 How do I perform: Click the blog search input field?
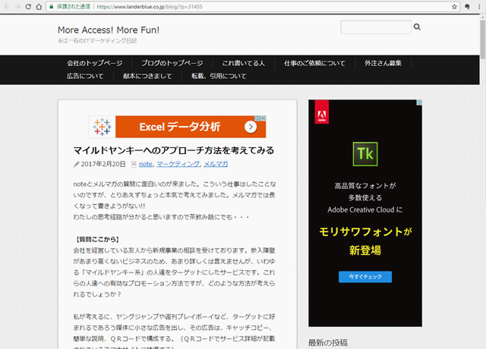pyautogui.click(x=375, y=27)
